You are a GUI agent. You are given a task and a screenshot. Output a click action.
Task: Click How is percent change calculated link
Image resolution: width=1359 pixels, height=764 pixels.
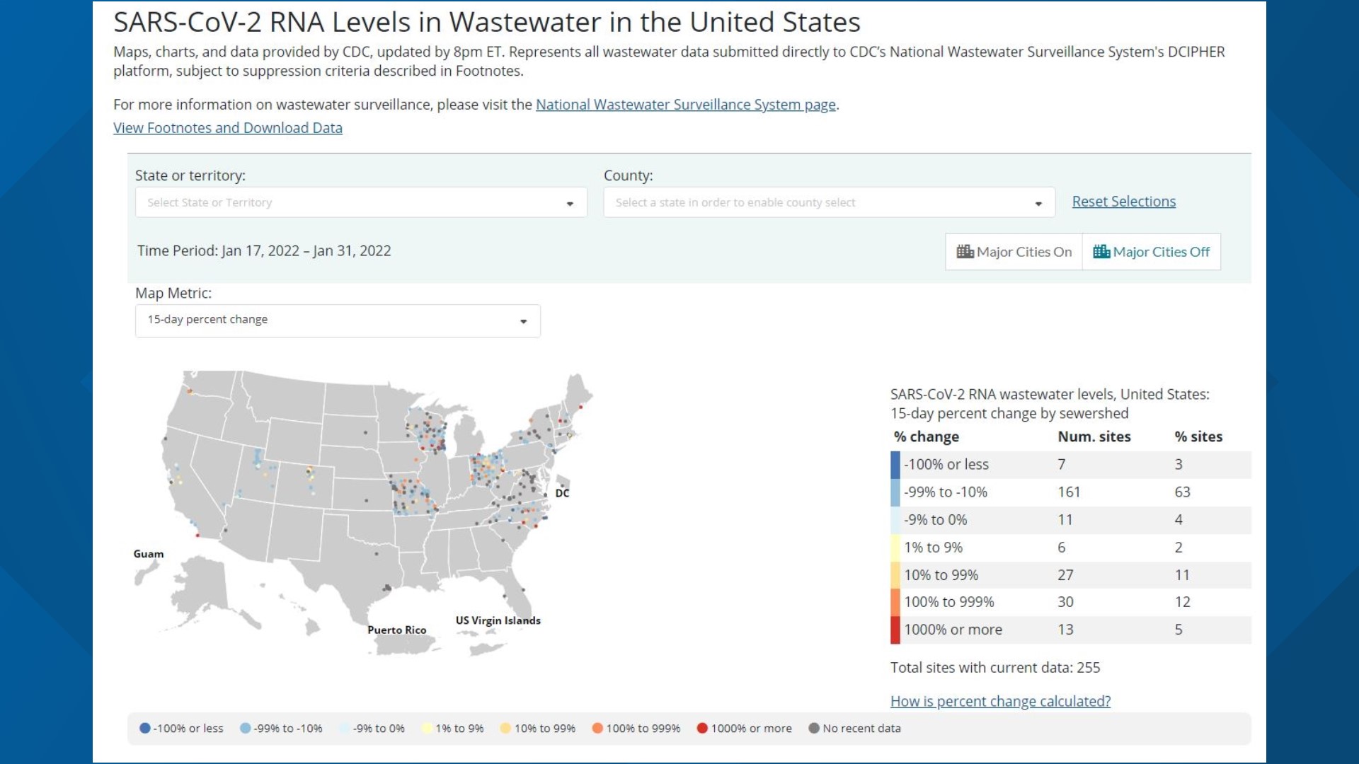click(1000, 701)
